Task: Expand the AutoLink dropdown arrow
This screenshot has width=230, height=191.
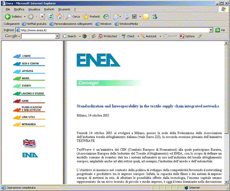Action: (160, 36)
